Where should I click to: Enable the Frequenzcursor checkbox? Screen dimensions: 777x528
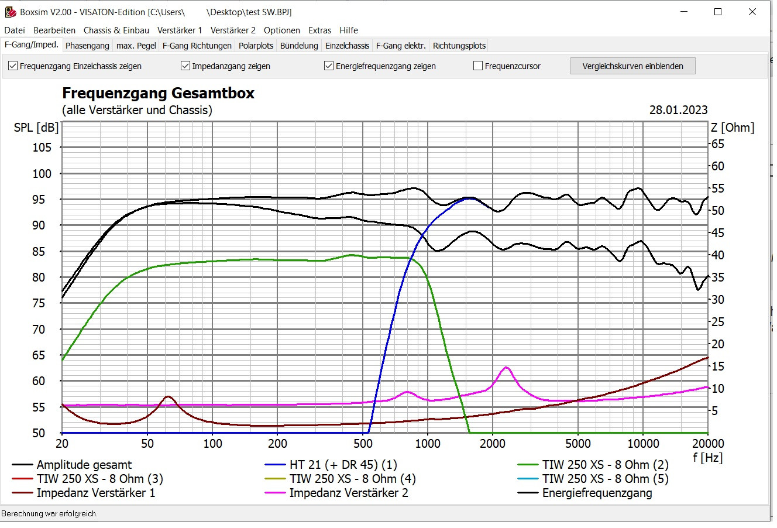(478, 66)
